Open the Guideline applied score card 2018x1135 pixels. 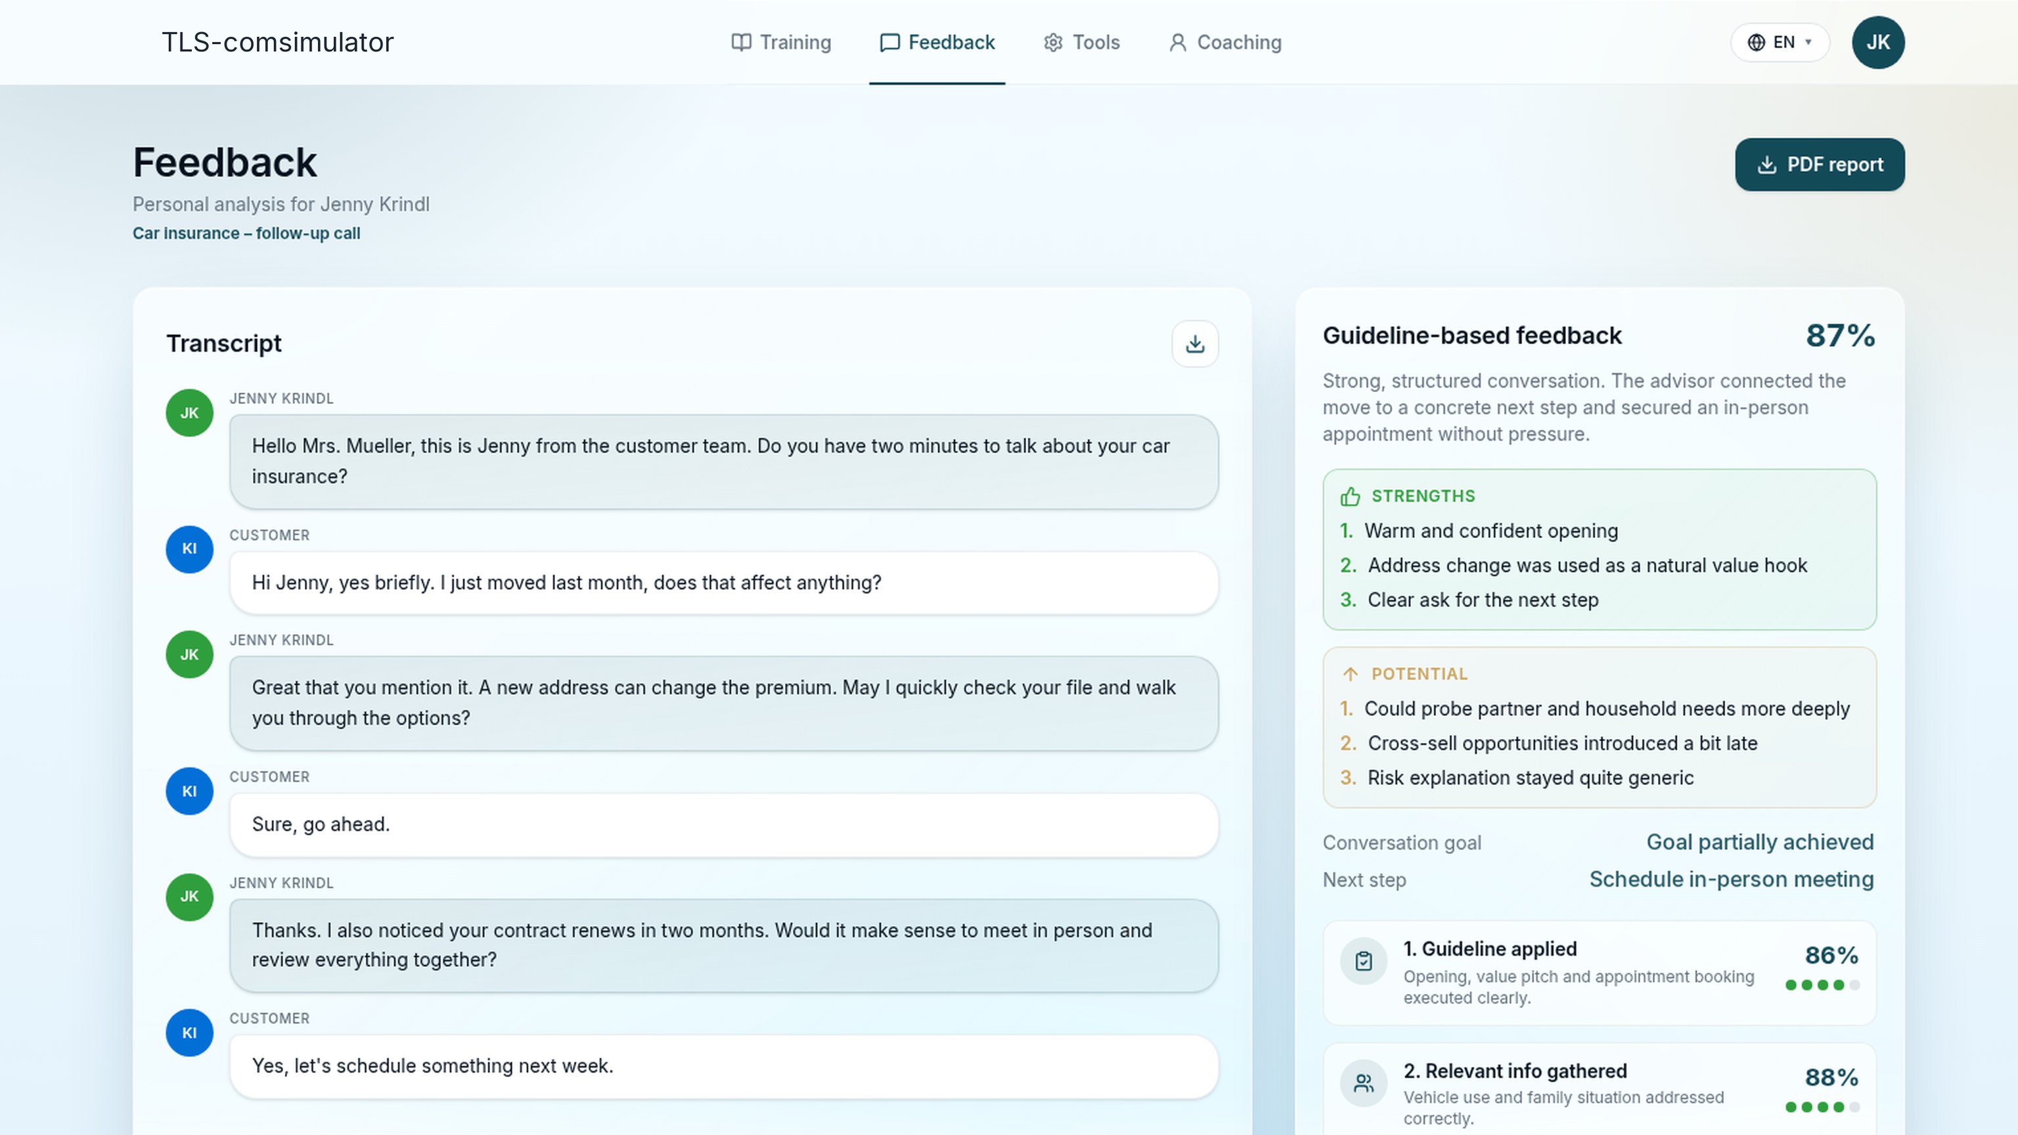pos(1599,973)
